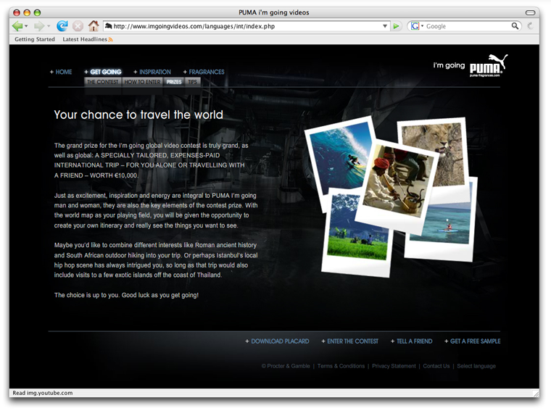Select the Tips sub-tab
This screenshot has width=551, height=411.
(x=192, y=83)
